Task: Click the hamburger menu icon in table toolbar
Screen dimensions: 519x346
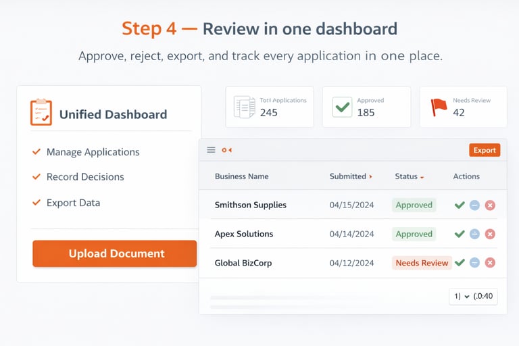Action: pyautogui.click(x=211, y=150)
